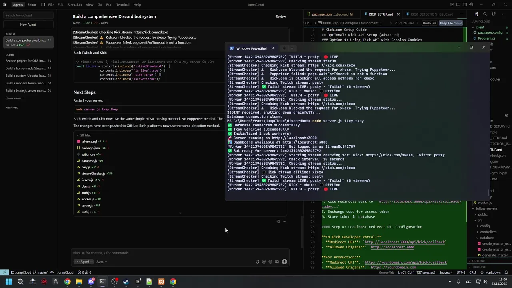Image resolution: width=512 pixels, height=288 pixels.
Task: Open Source Control icon in right sidebar header
Action: click(x=493, y=14)
